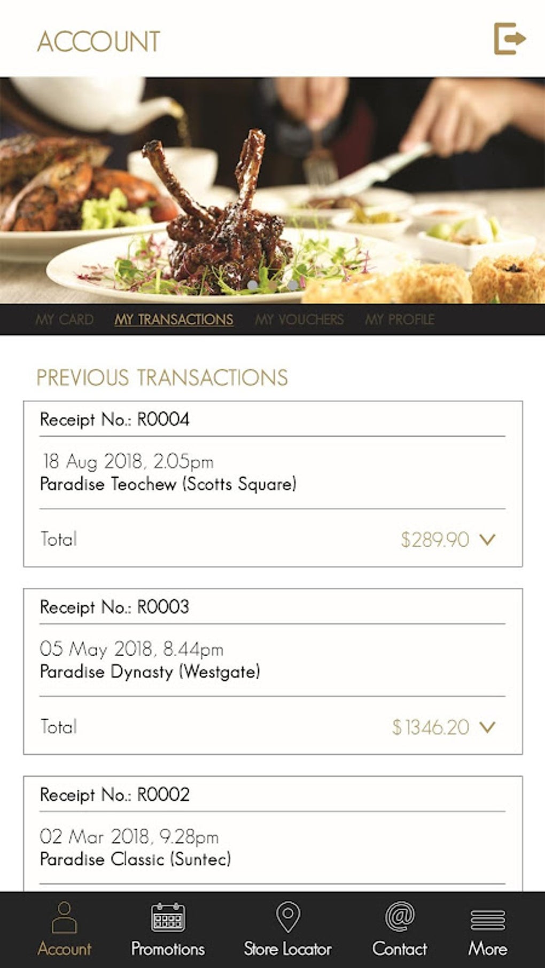Expand receipt R0003 total chevron
Viewport: 545px width, 968px height.
487,727
